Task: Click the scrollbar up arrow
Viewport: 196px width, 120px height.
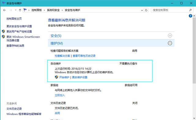Action: pyautogui.click(x=194, y=16)
